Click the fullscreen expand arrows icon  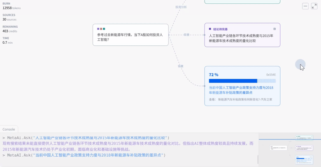(314, 6)
